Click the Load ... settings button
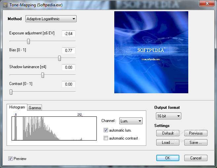217x168 pixels. click(x=168, y=142)
